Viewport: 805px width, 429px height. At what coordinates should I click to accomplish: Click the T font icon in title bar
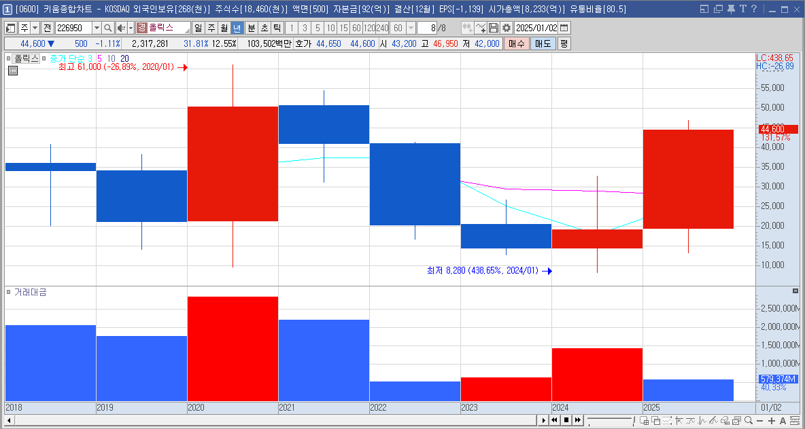click(742, 9)
